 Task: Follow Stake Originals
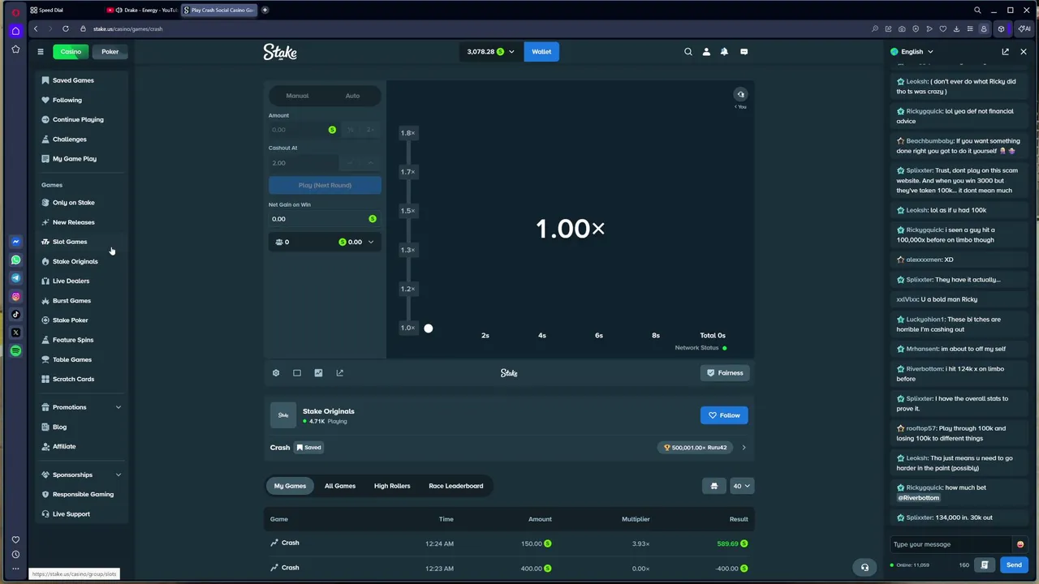[724, 415]
